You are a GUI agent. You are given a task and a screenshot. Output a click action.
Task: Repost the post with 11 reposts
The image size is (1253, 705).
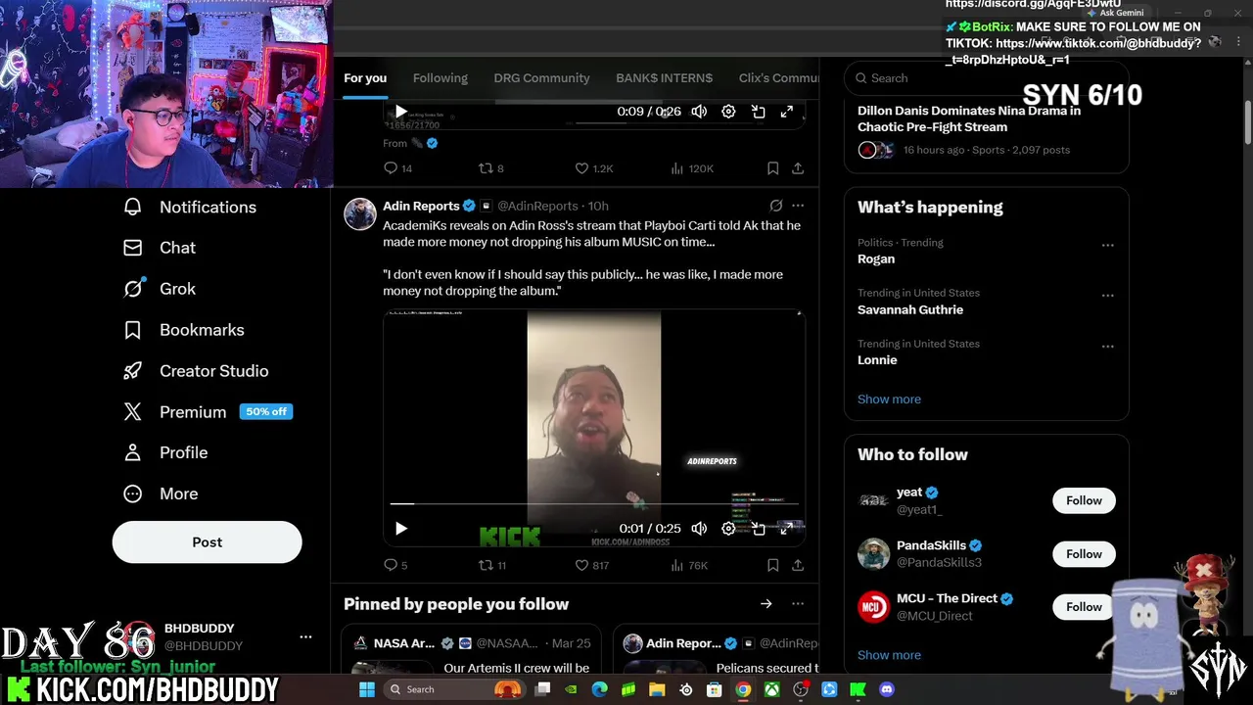pos(491,565)
